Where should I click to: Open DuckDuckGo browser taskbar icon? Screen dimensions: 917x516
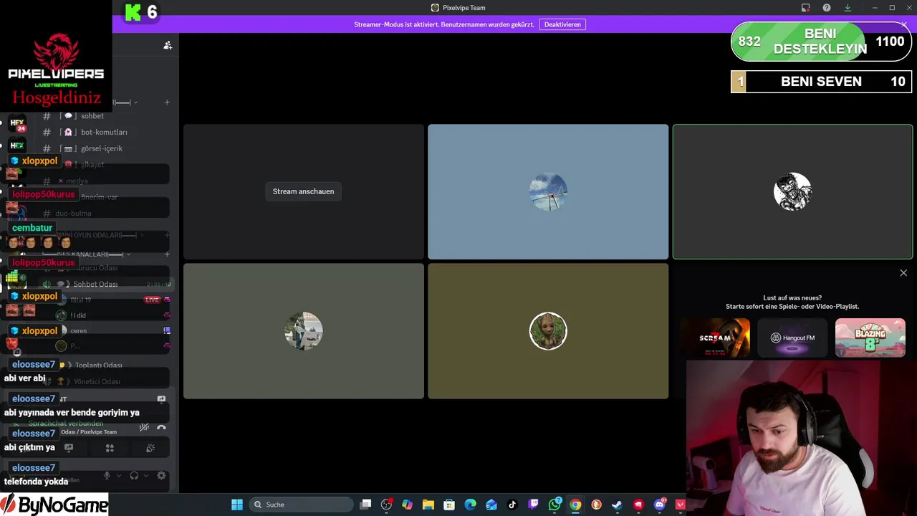coord(596,505)
